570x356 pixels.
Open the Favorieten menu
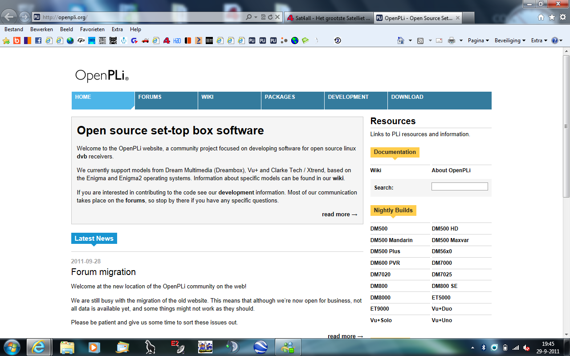pyautogui.click(x=92, y=29)
